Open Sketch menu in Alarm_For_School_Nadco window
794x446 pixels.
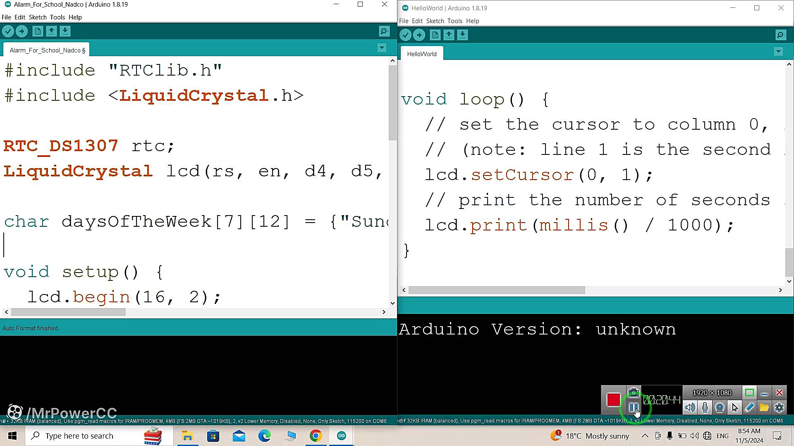coord(38,17)
